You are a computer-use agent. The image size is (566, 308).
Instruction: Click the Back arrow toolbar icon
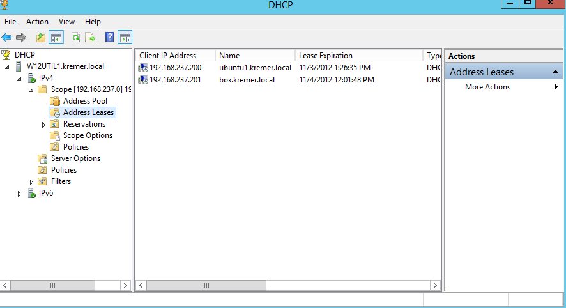[x=7, y=38]
